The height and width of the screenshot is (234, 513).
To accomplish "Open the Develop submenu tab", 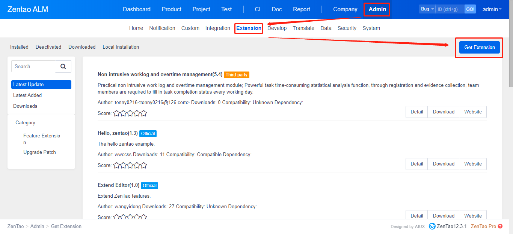I will tap(277, 28).
